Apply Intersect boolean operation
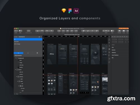 [92, 31]
